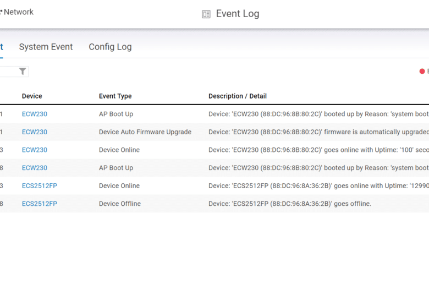
Task: Click the Event Log page icon
Action: tap(206, 14)
